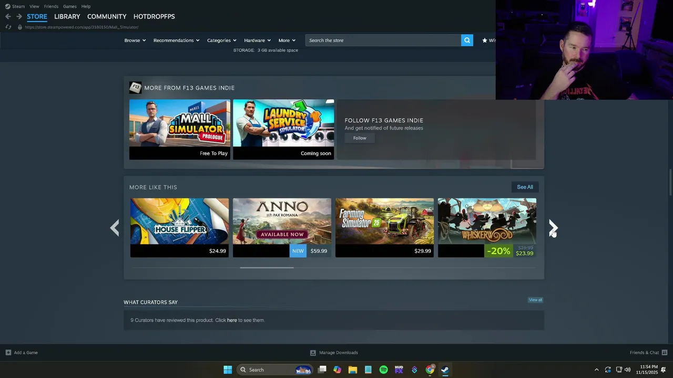Expand the Browse dropdown
Screen dimensions: 673x378
[x=135, y=40]
